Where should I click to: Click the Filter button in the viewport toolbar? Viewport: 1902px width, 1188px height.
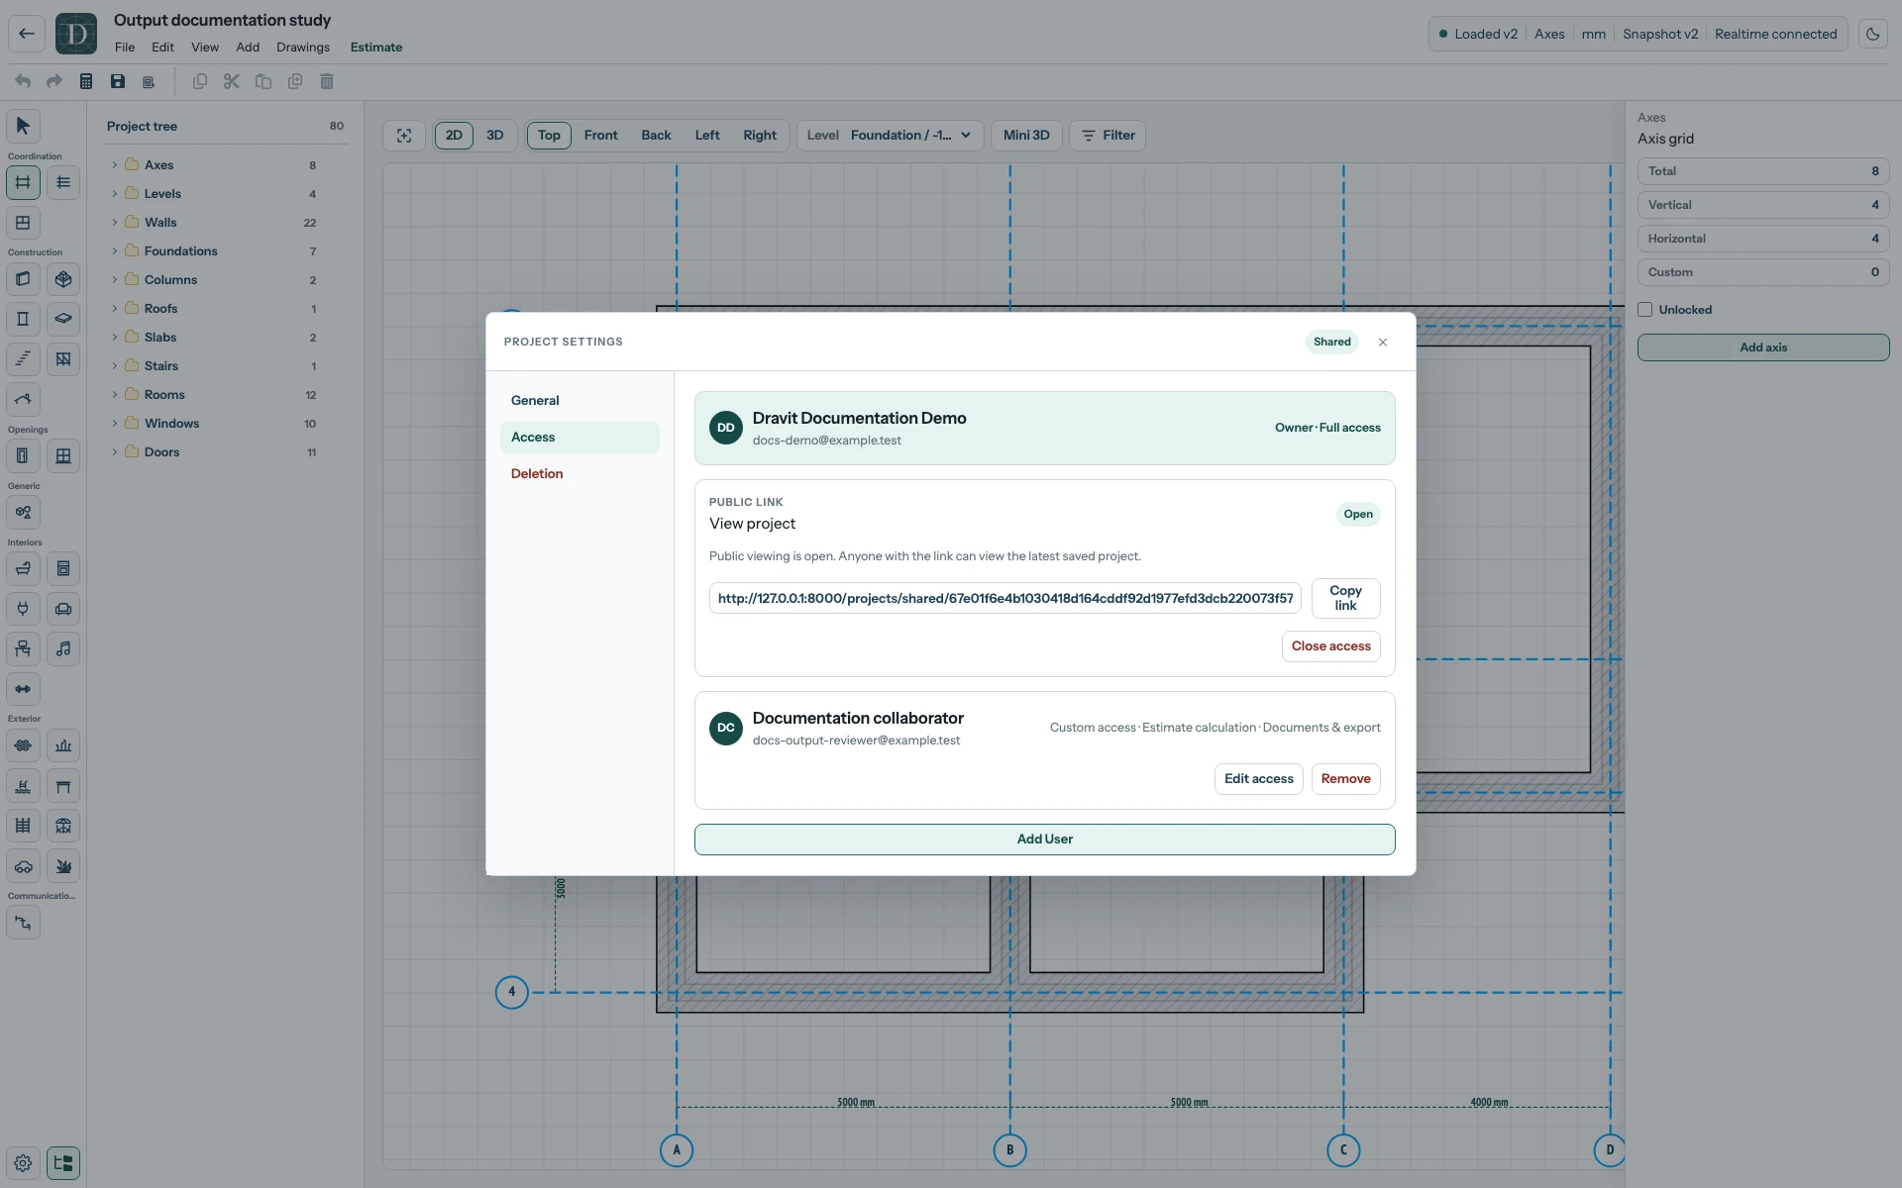[x=1108, y=136]
